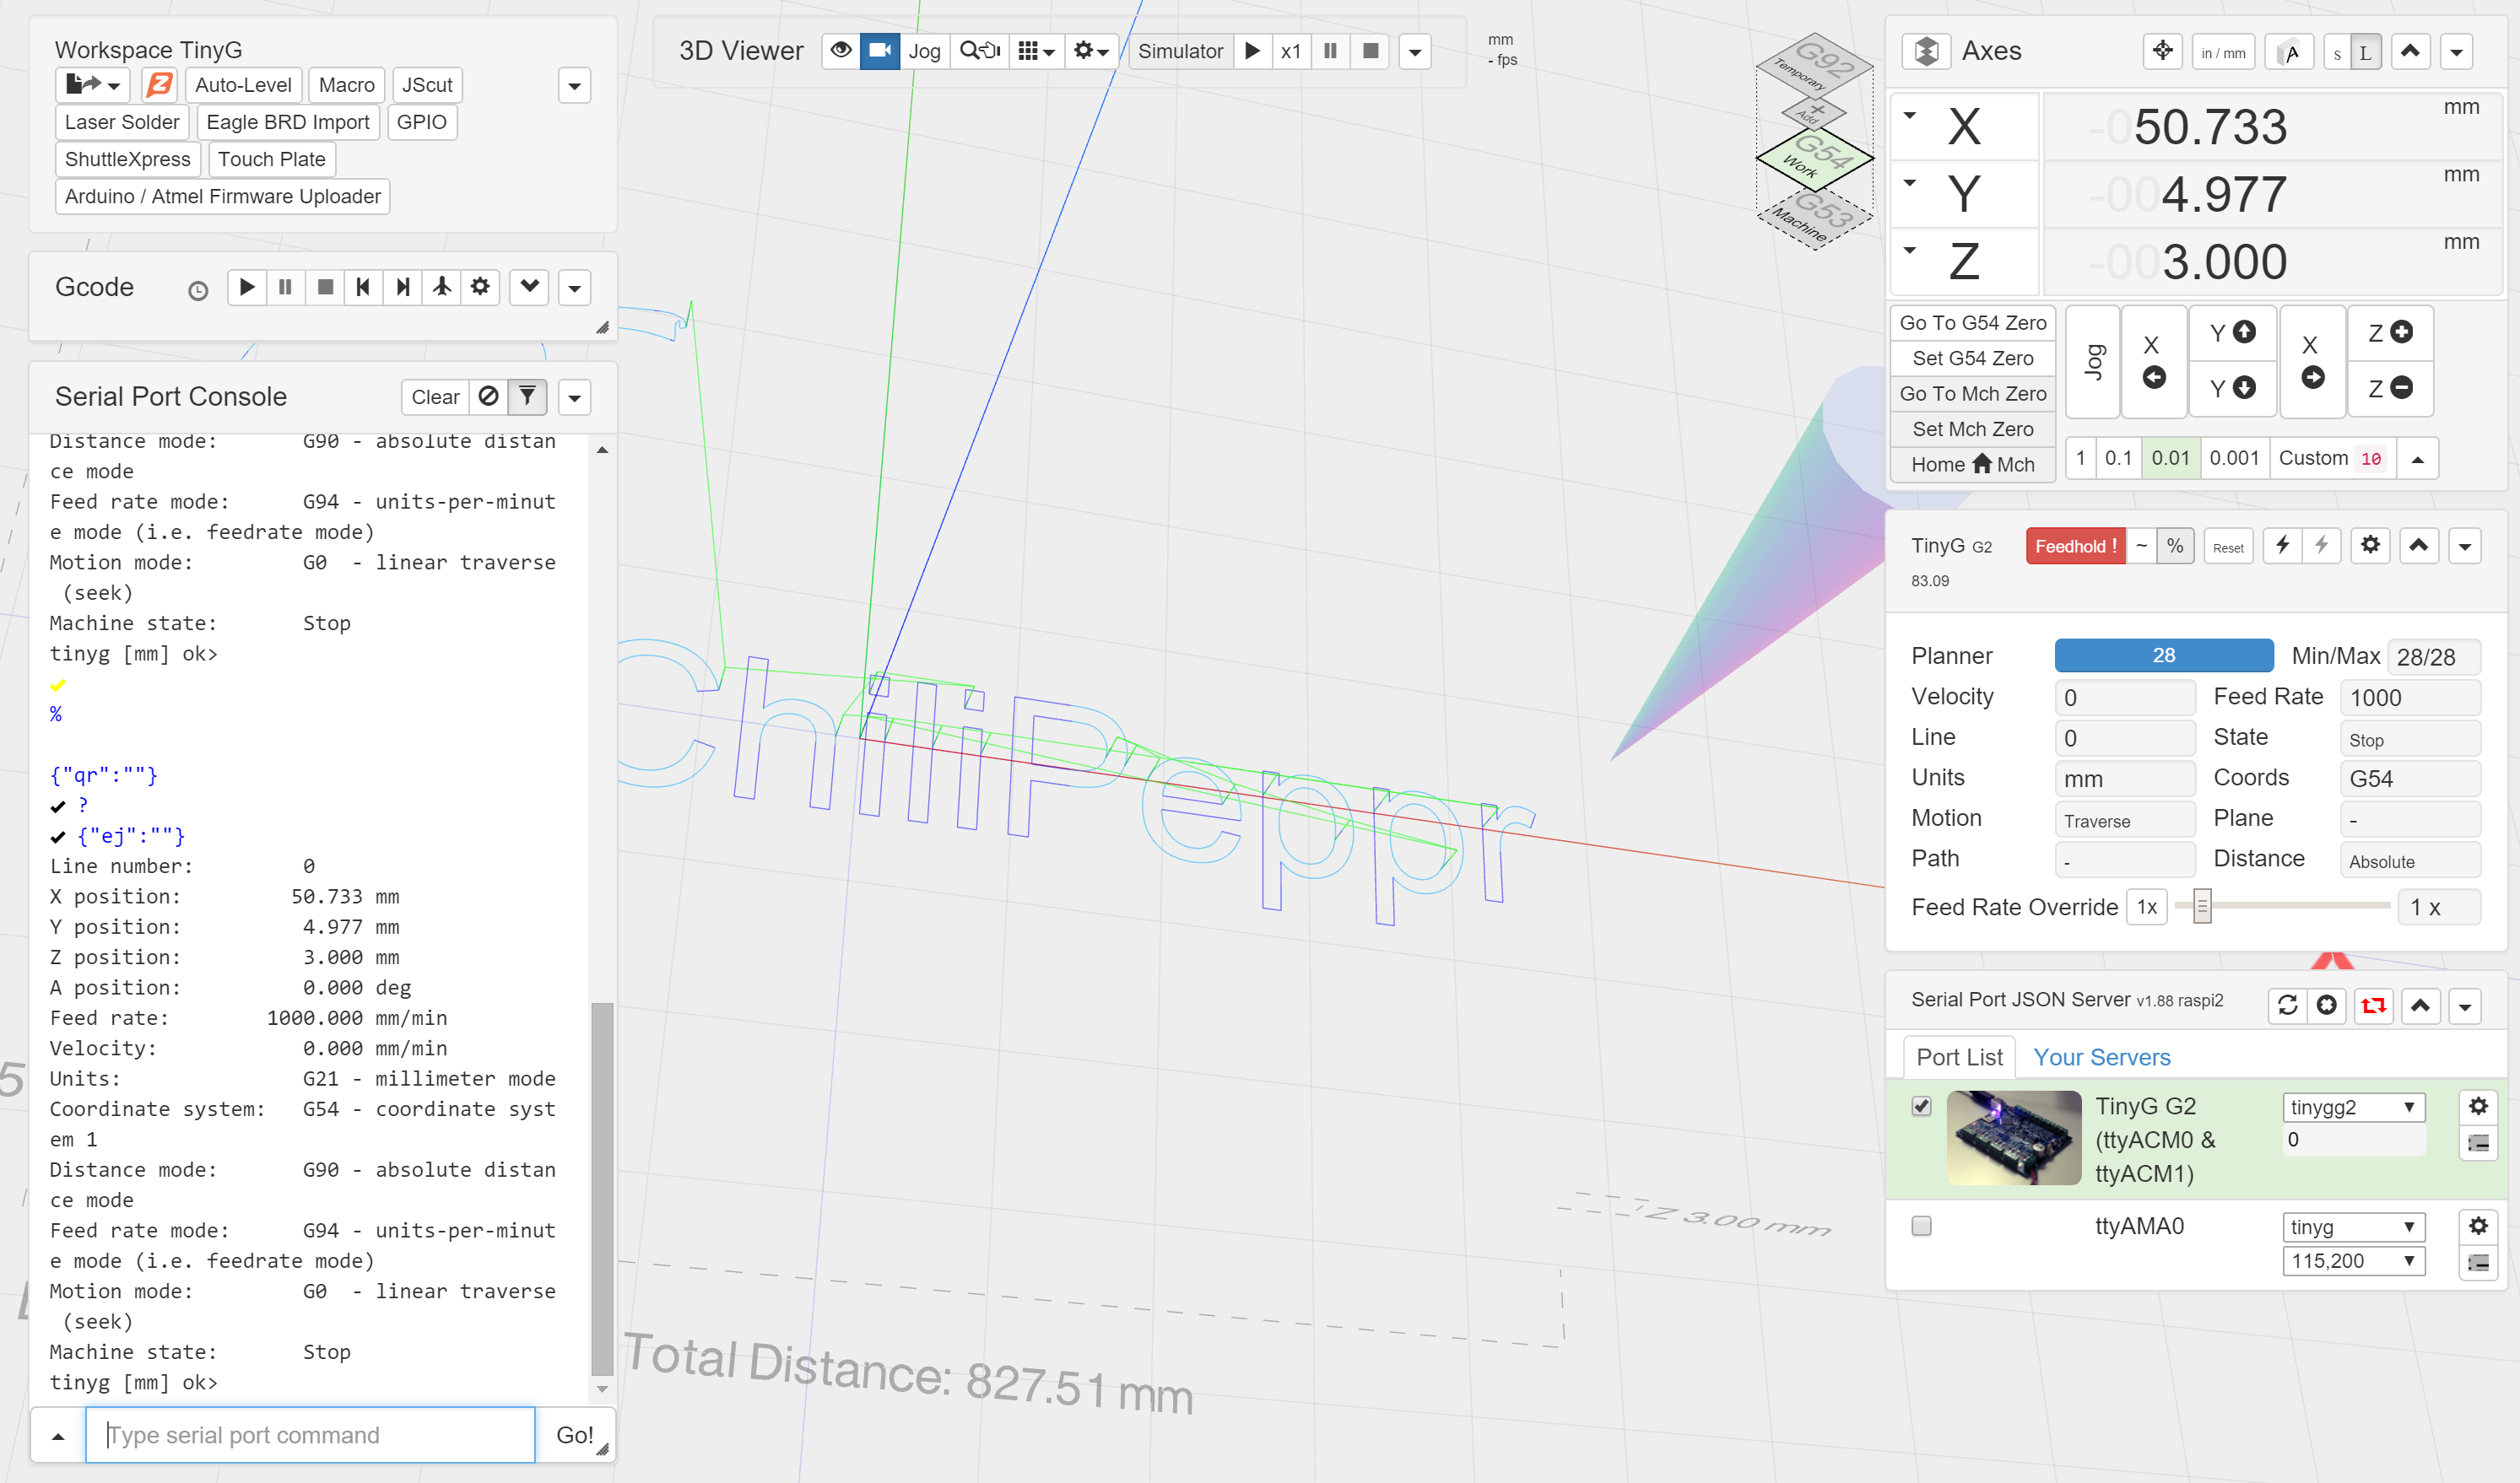Viewport: 2520px width, 1483px height.
Task: Click the console filter funnel icon
Action: coord(527,396)
